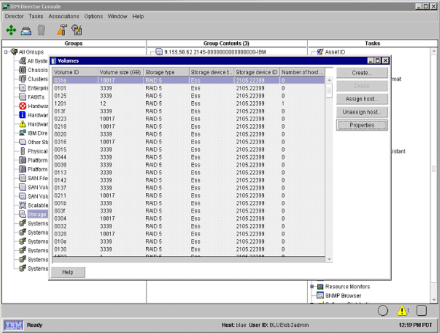The width and height of the screenshot is (440, 333).
Task: Expand the Resource Monitors task node
Action: click(x=312, y=287)
